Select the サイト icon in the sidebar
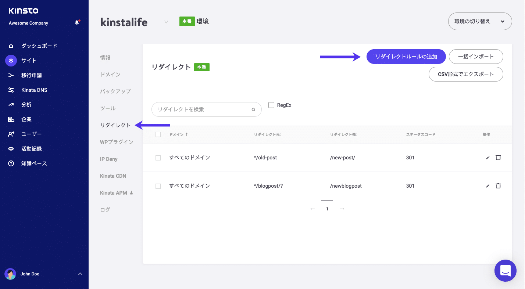Viewport: 525px width, 289px height. pos(10,60)
